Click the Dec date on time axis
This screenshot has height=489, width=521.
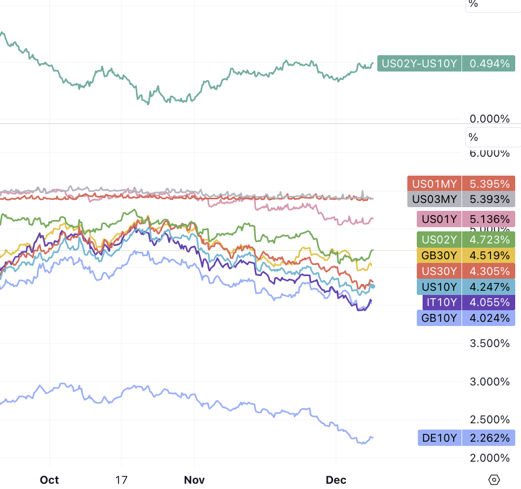(336, 480)
